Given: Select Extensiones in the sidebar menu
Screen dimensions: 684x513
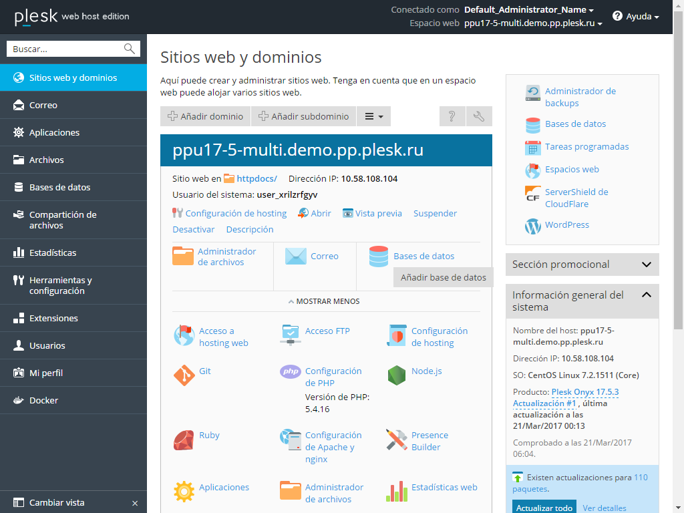Looking at the screenshot, I should click(53, 319).
